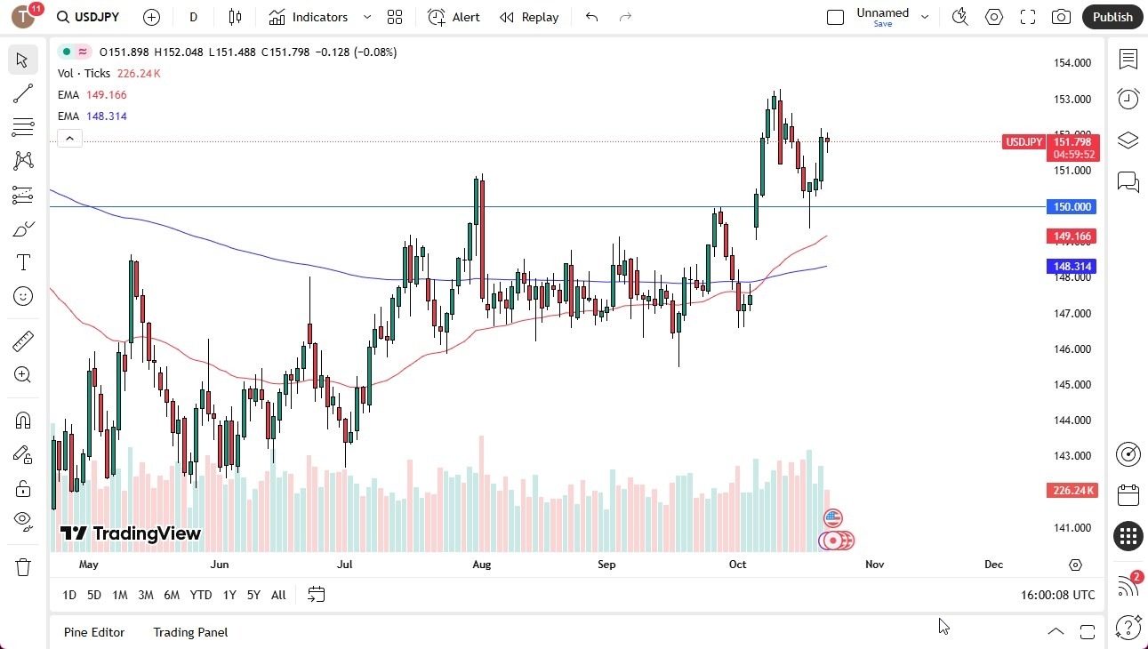Select the brush drawing tool
The image size is (1148, 649).
(x=22, y=228)
